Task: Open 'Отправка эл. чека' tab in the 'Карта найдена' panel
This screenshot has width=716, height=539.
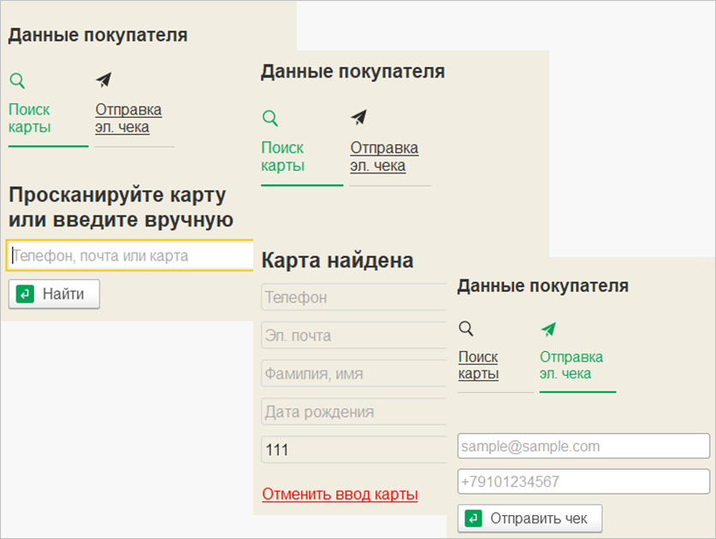Action: tap(384, 156)
